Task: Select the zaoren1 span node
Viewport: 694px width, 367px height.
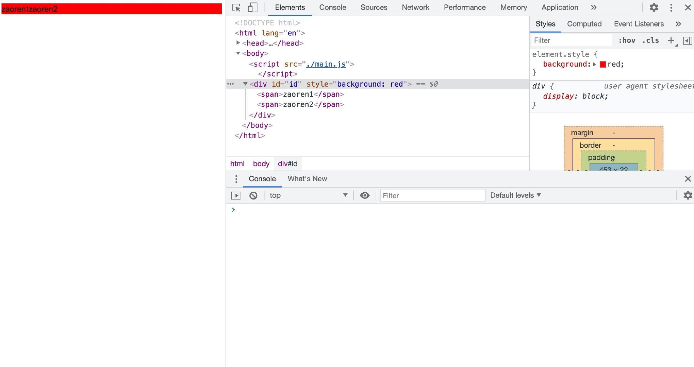Action: [x=300, y=94]
